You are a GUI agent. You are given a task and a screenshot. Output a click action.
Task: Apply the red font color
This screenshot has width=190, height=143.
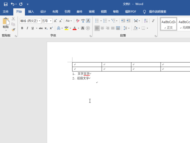pos(74,28)
